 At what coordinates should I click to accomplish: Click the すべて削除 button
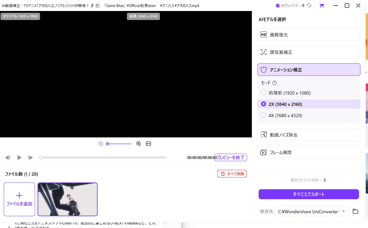point(232,174)
